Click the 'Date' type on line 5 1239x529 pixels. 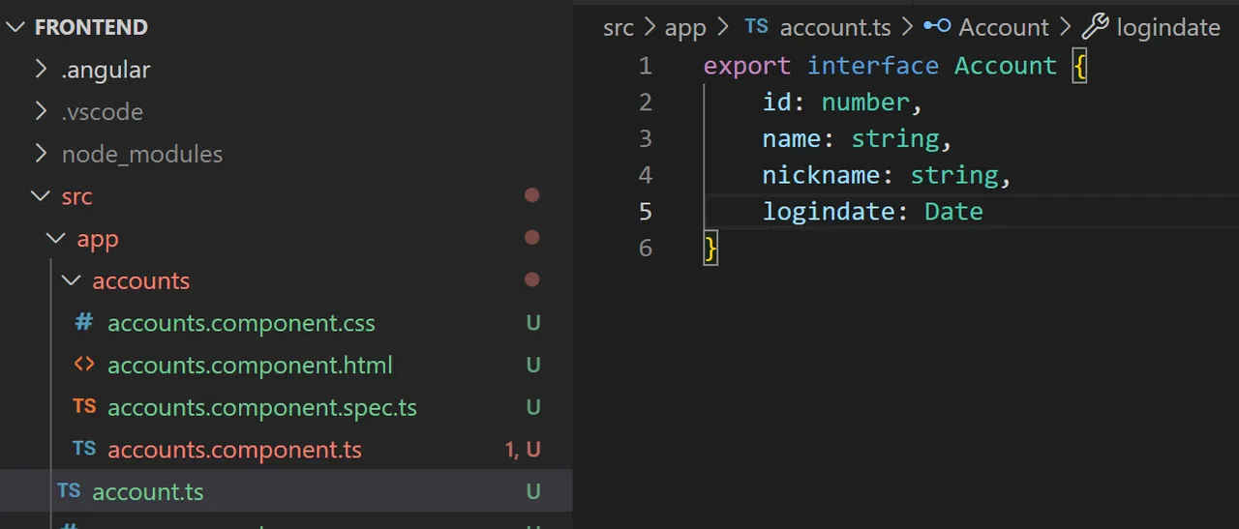tap(953, 212)
